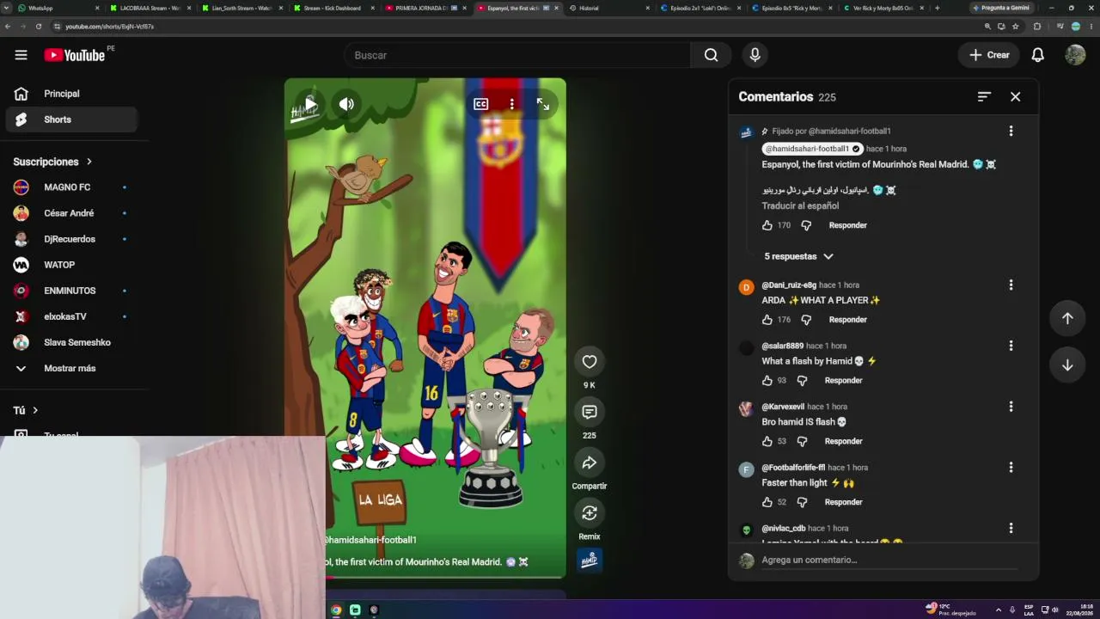Open options for @nivlac_cdb's comment

(1011, 528)
